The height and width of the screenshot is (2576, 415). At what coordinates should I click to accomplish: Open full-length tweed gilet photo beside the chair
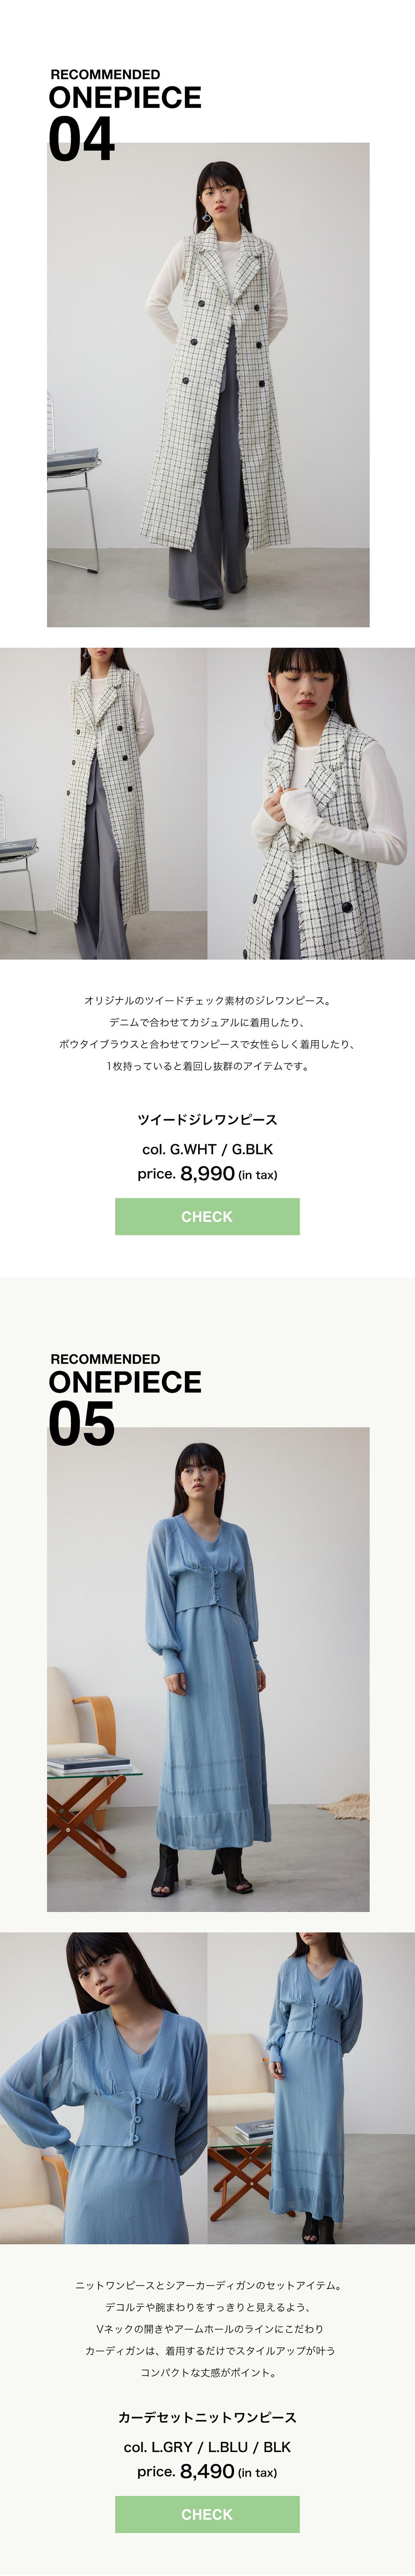(x=103, y=803)
